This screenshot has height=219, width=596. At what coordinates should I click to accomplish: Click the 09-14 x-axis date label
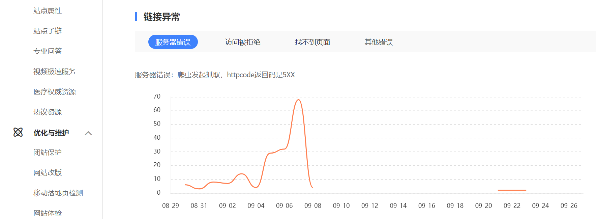[x=398, y=206]
